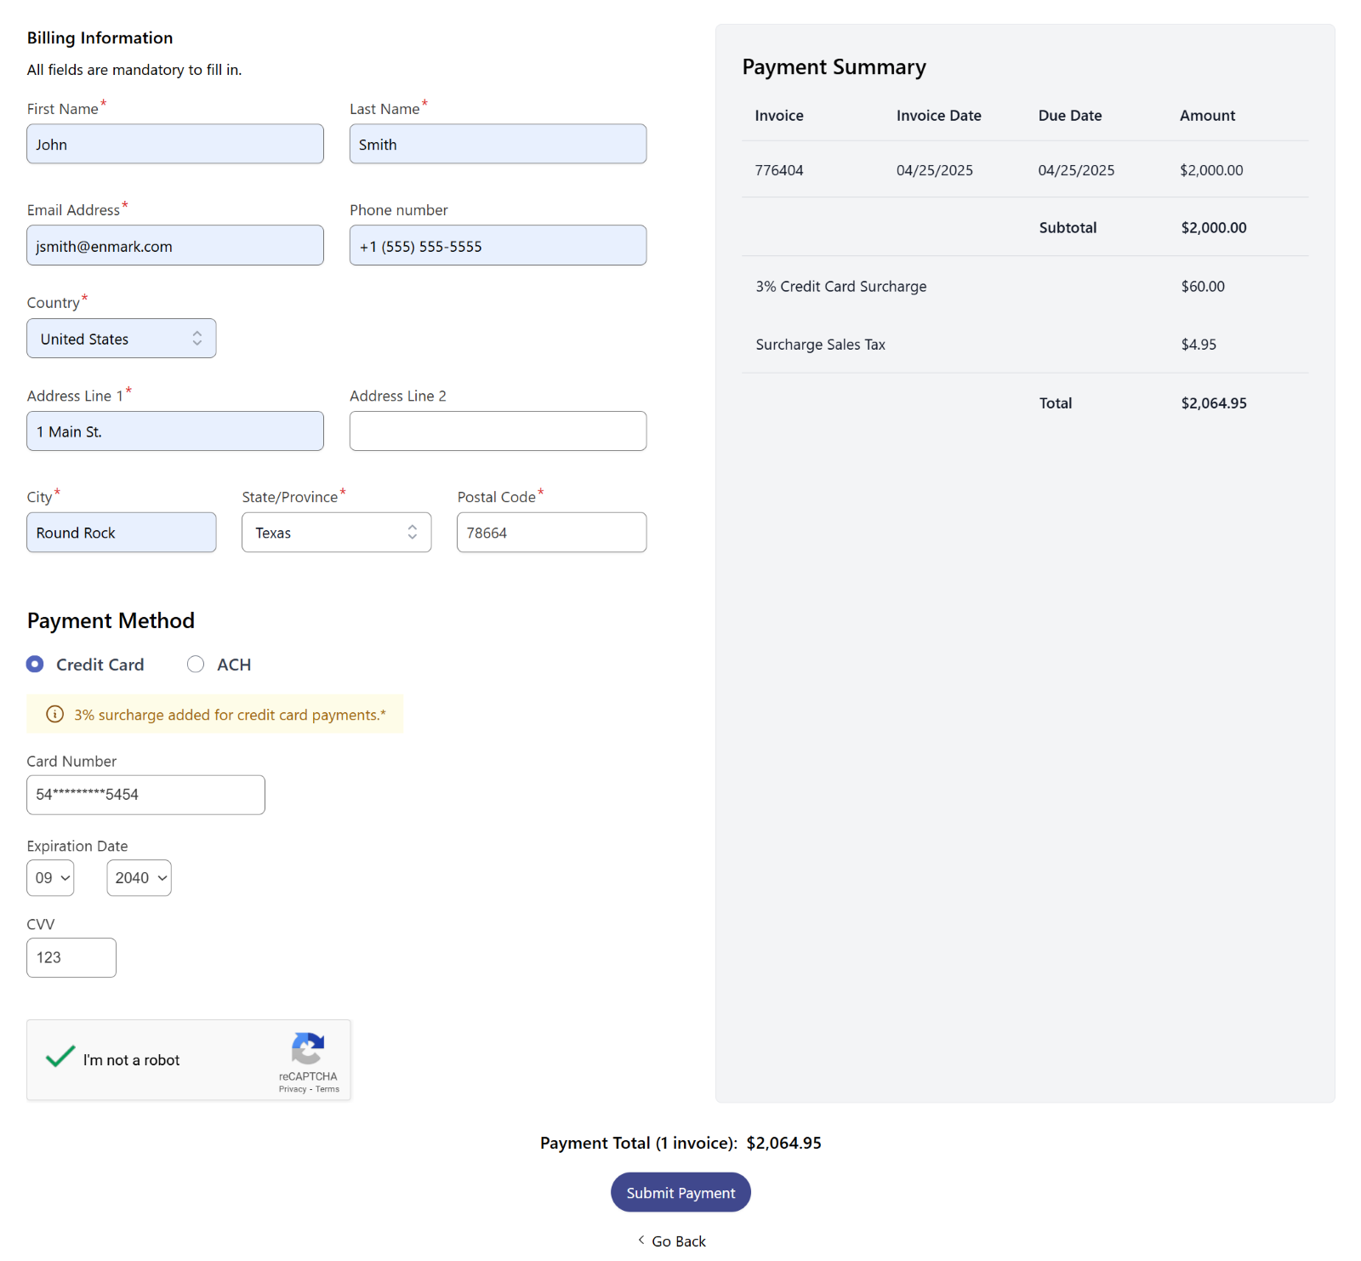
Task: Open the expiration month dropdown
Action: [x=49, y=877]
